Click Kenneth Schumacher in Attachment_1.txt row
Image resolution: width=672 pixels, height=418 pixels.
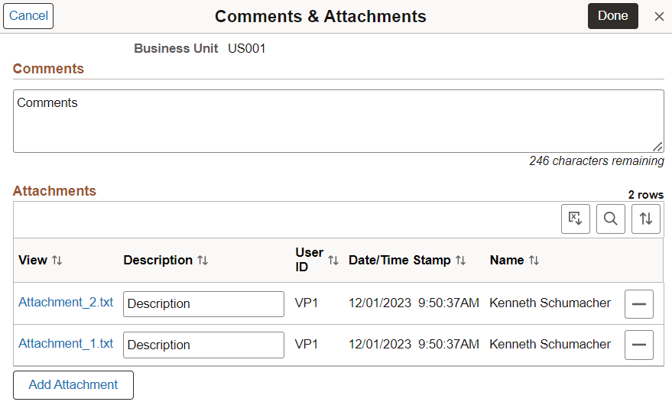(550, 344)
